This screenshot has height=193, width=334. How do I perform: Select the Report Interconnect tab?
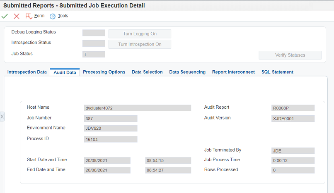point(233,72)
